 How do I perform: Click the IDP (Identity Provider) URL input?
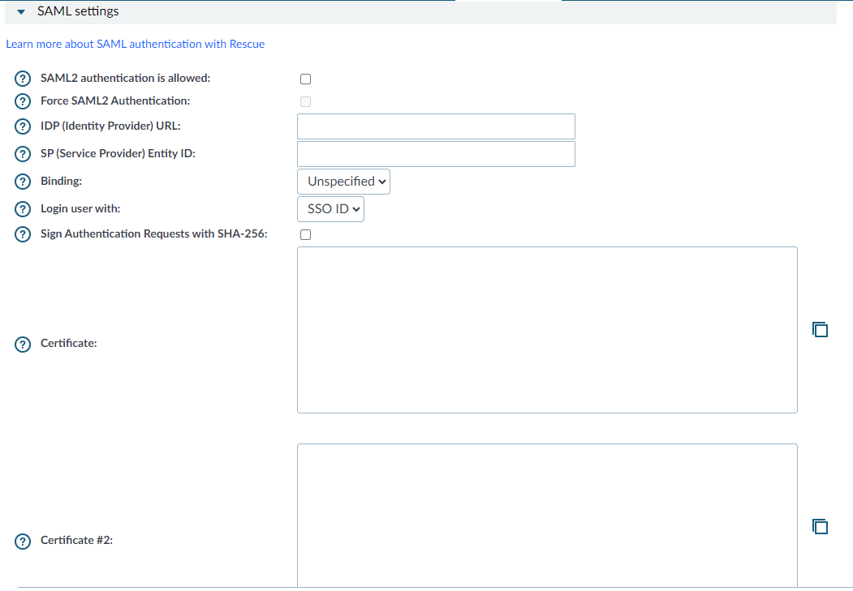(x=436, y=126)
